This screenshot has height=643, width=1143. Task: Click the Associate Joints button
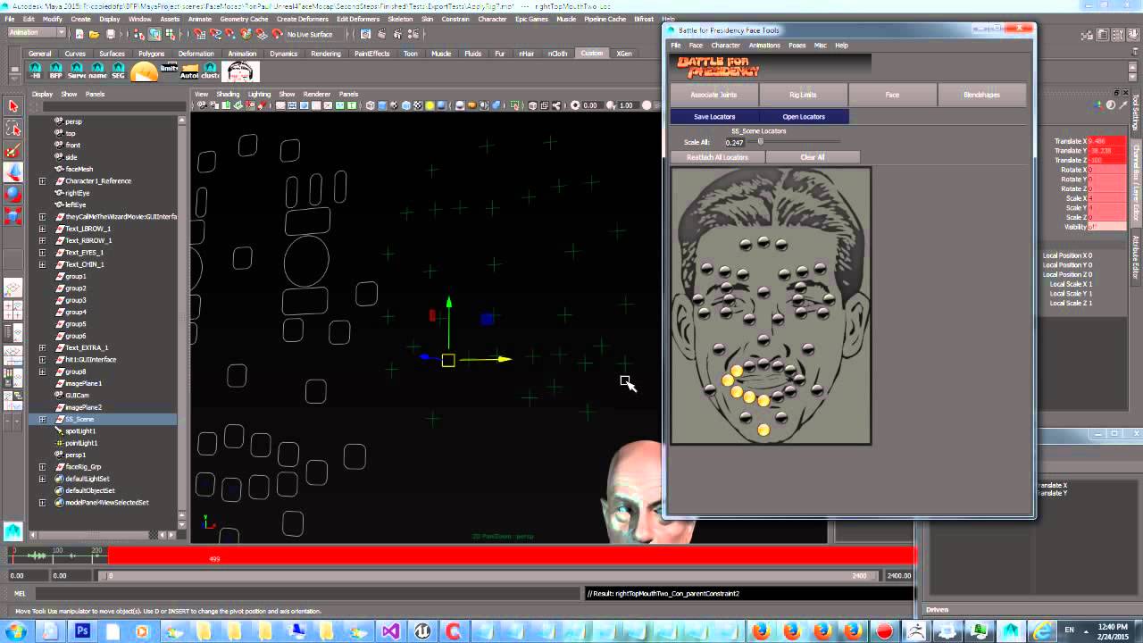[714, 95]
